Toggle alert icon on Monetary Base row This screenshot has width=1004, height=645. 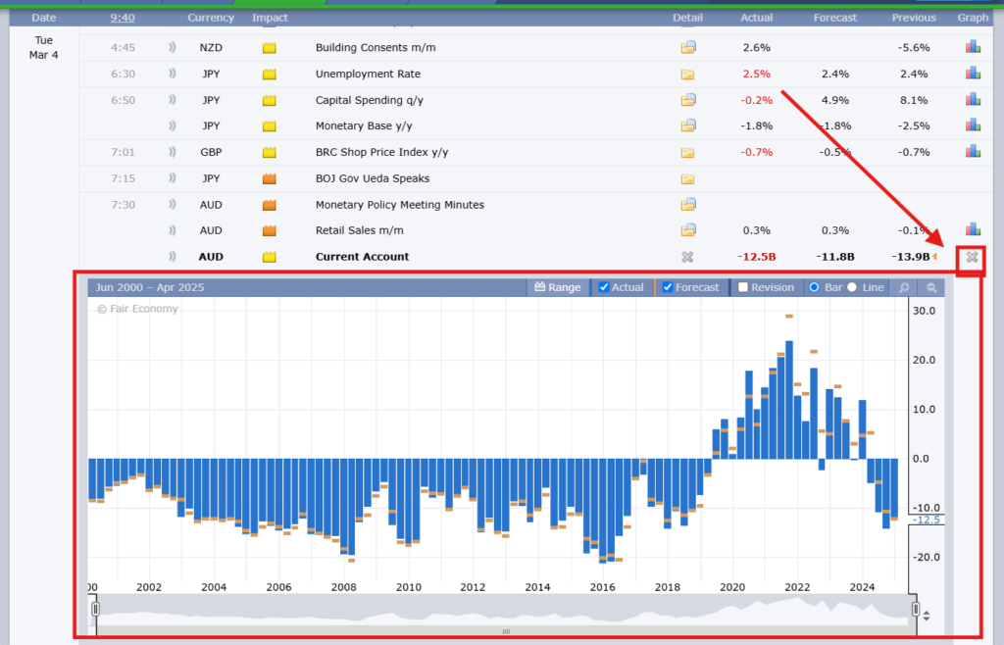coord(172,125)
